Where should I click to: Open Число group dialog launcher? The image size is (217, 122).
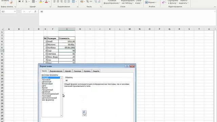(x=101, y=7)
